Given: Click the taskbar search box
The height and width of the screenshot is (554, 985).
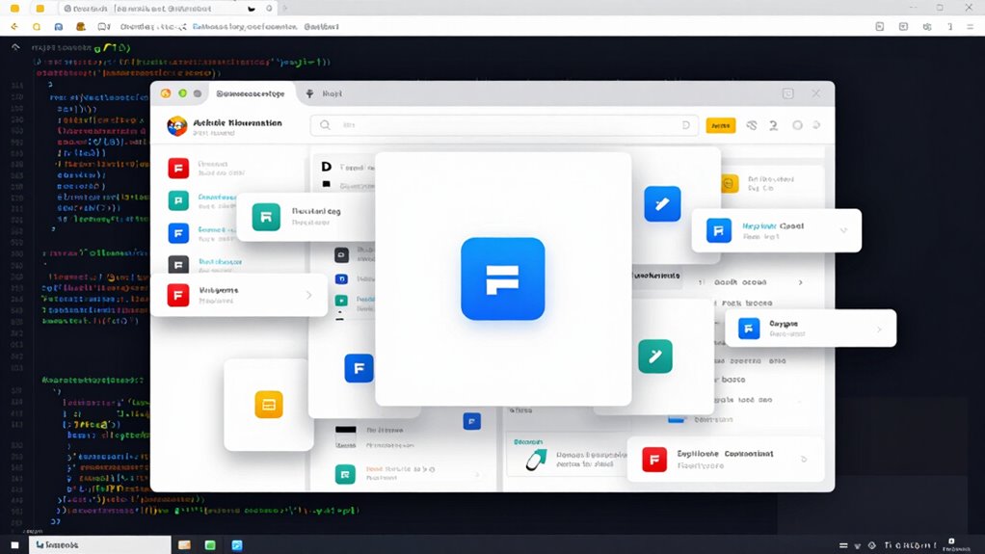Looking at the screenshot, I should (100, 544).
